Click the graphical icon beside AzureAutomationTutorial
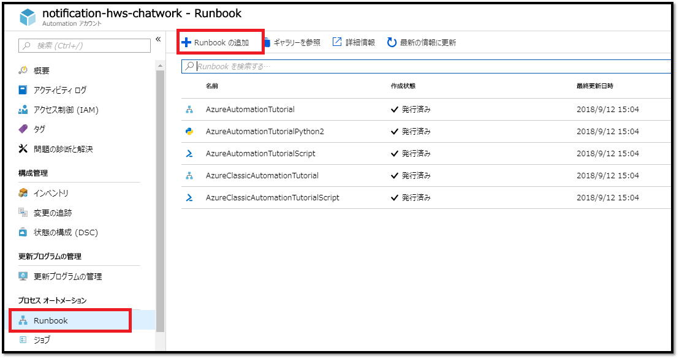Viewport: 679px width, 359px height. [x=189, y=110]
